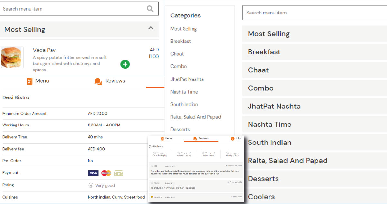Click the orange Info icon in the popup
The width and height of the screenshot is (387, 204).
coord(233,138)
